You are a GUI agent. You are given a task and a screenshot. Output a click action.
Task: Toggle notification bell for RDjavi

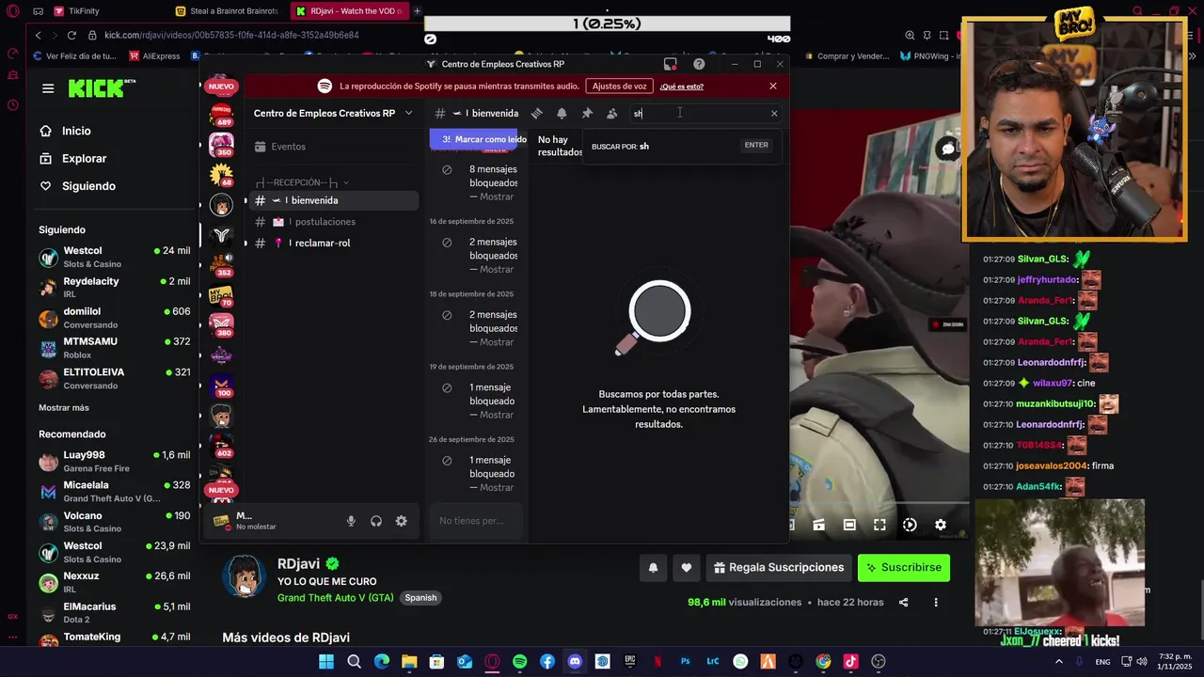tap(653, 568)
